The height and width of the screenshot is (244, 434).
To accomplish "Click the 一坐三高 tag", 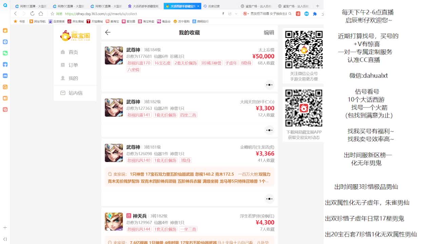I will [x=188, y=229].
